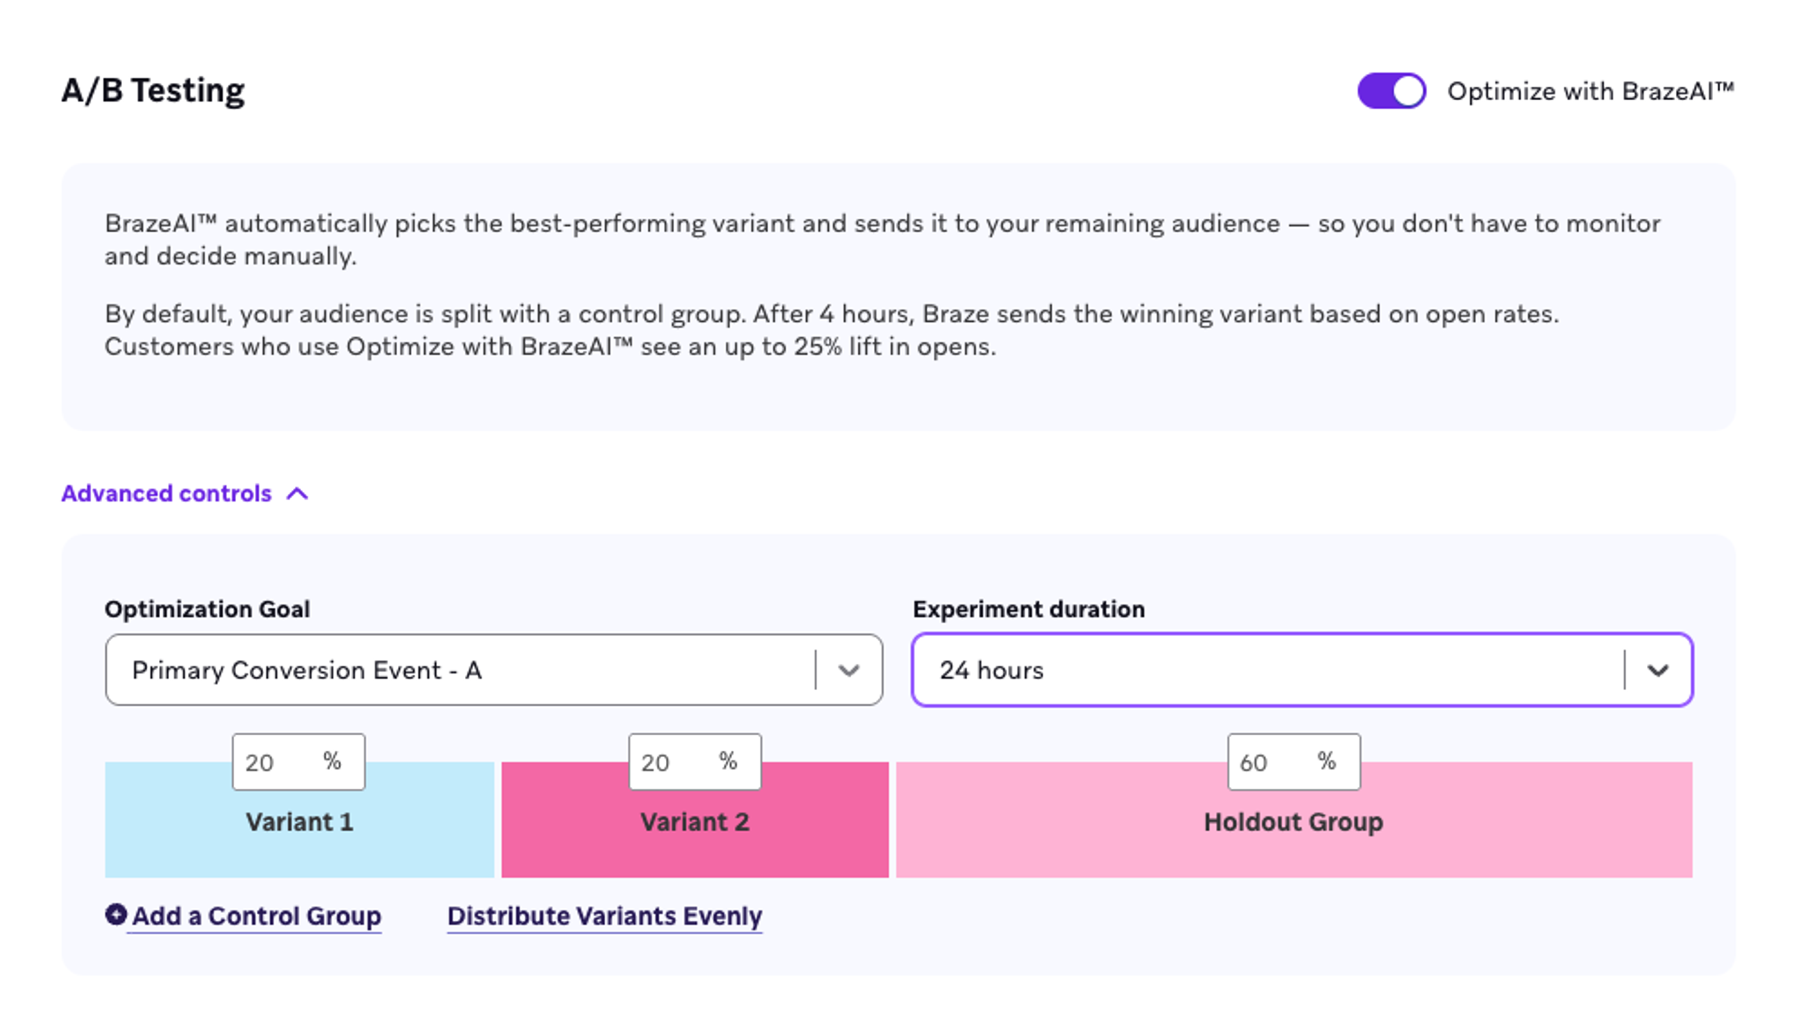Click the Holdout Group percentage field
This screenshot has width=1799, height=1035.
(x=1294, y=762)
